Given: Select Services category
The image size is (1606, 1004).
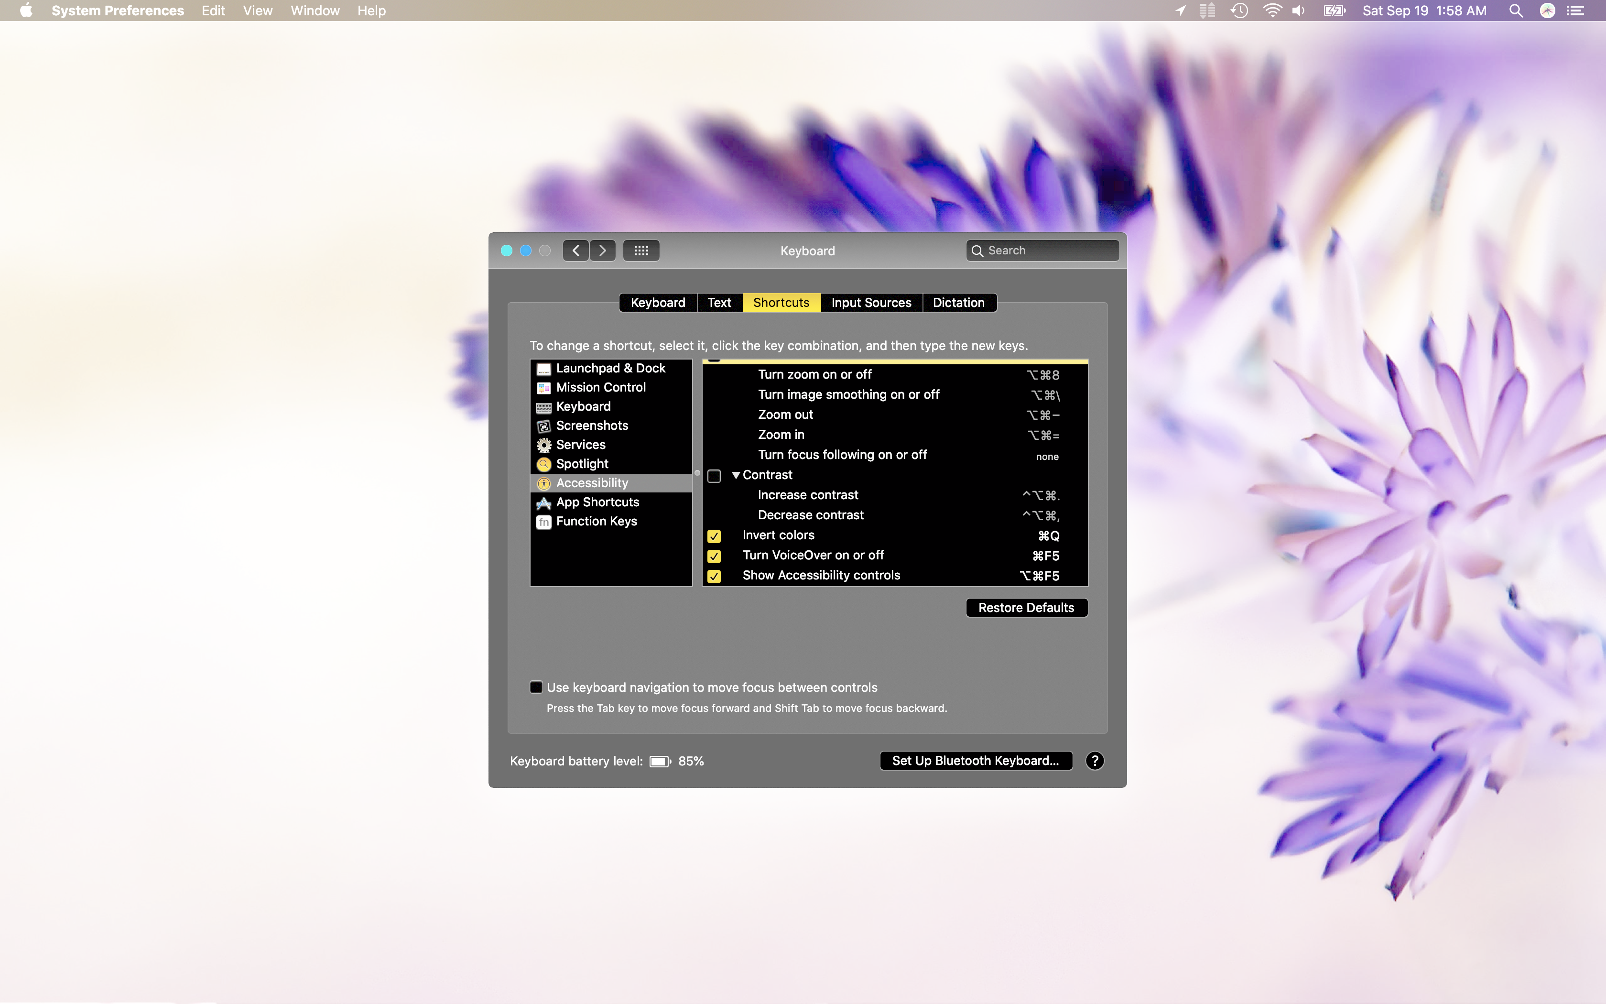Looking at the screenshot, I should pyautogui.click(x=611, y=445).
